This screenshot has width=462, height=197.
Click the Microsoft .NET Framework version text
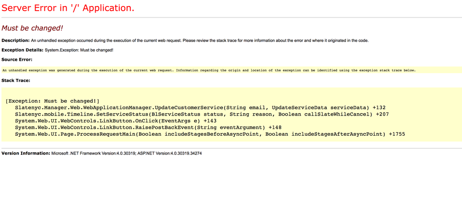click(x=93, y=154)
